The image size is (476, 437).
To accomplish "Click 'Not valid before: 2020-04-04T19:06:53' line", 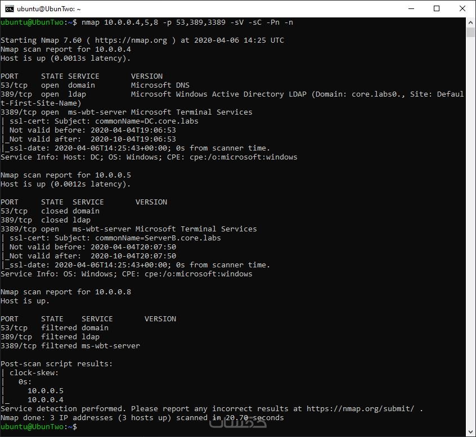I will coord(93,130).
